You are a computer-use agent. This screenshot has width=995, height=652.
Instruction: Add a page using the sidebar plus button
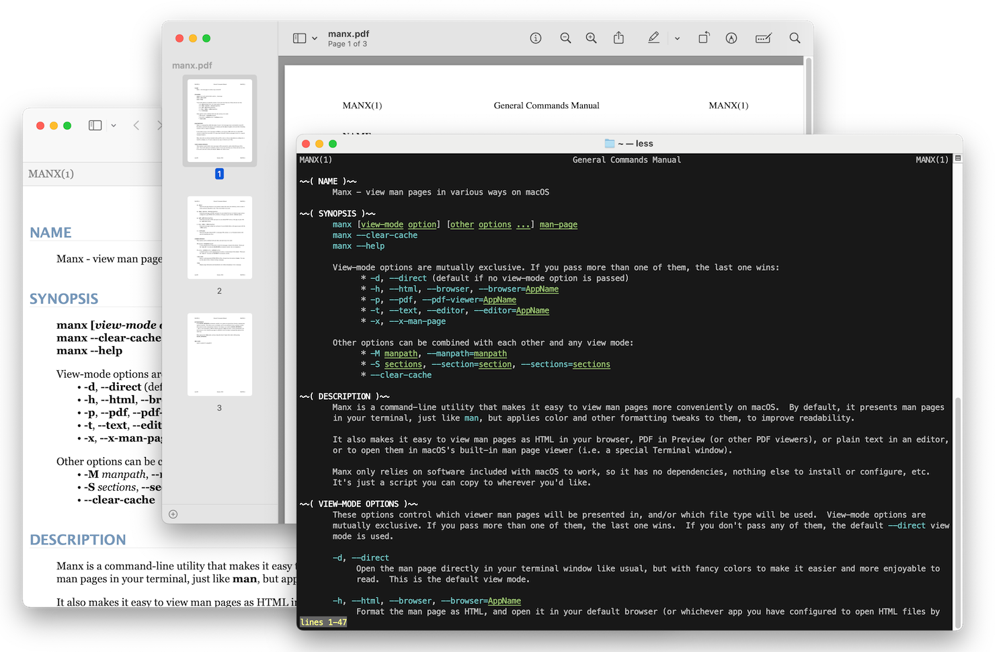[x=173, y=514]
